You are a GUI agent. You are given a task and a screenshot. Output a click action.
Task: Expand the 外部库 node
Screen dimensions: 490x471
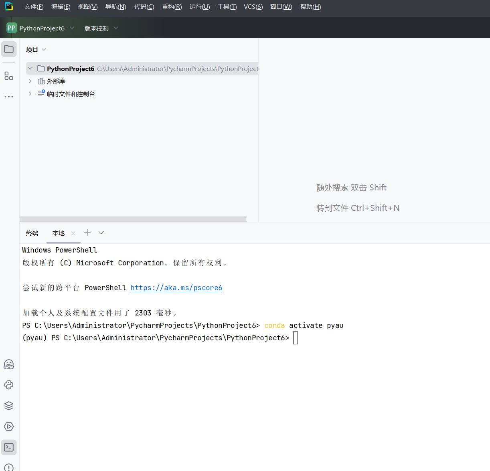(30, 81)
